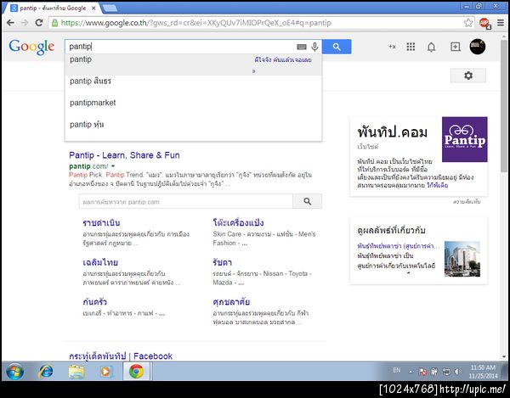Open the Pantip Plaza building thumbnail

(x=462, y=259)
